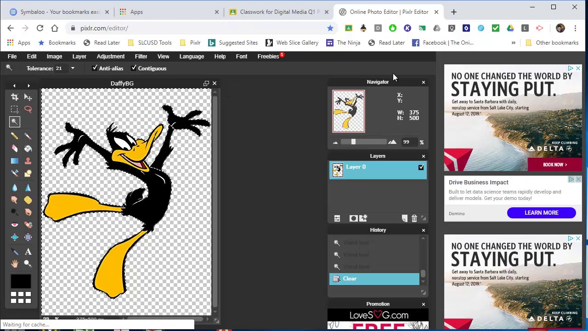Open the black foreground color swatch
Image resolution: width=588 pixels, height=331 pixels.
[21, 281]
